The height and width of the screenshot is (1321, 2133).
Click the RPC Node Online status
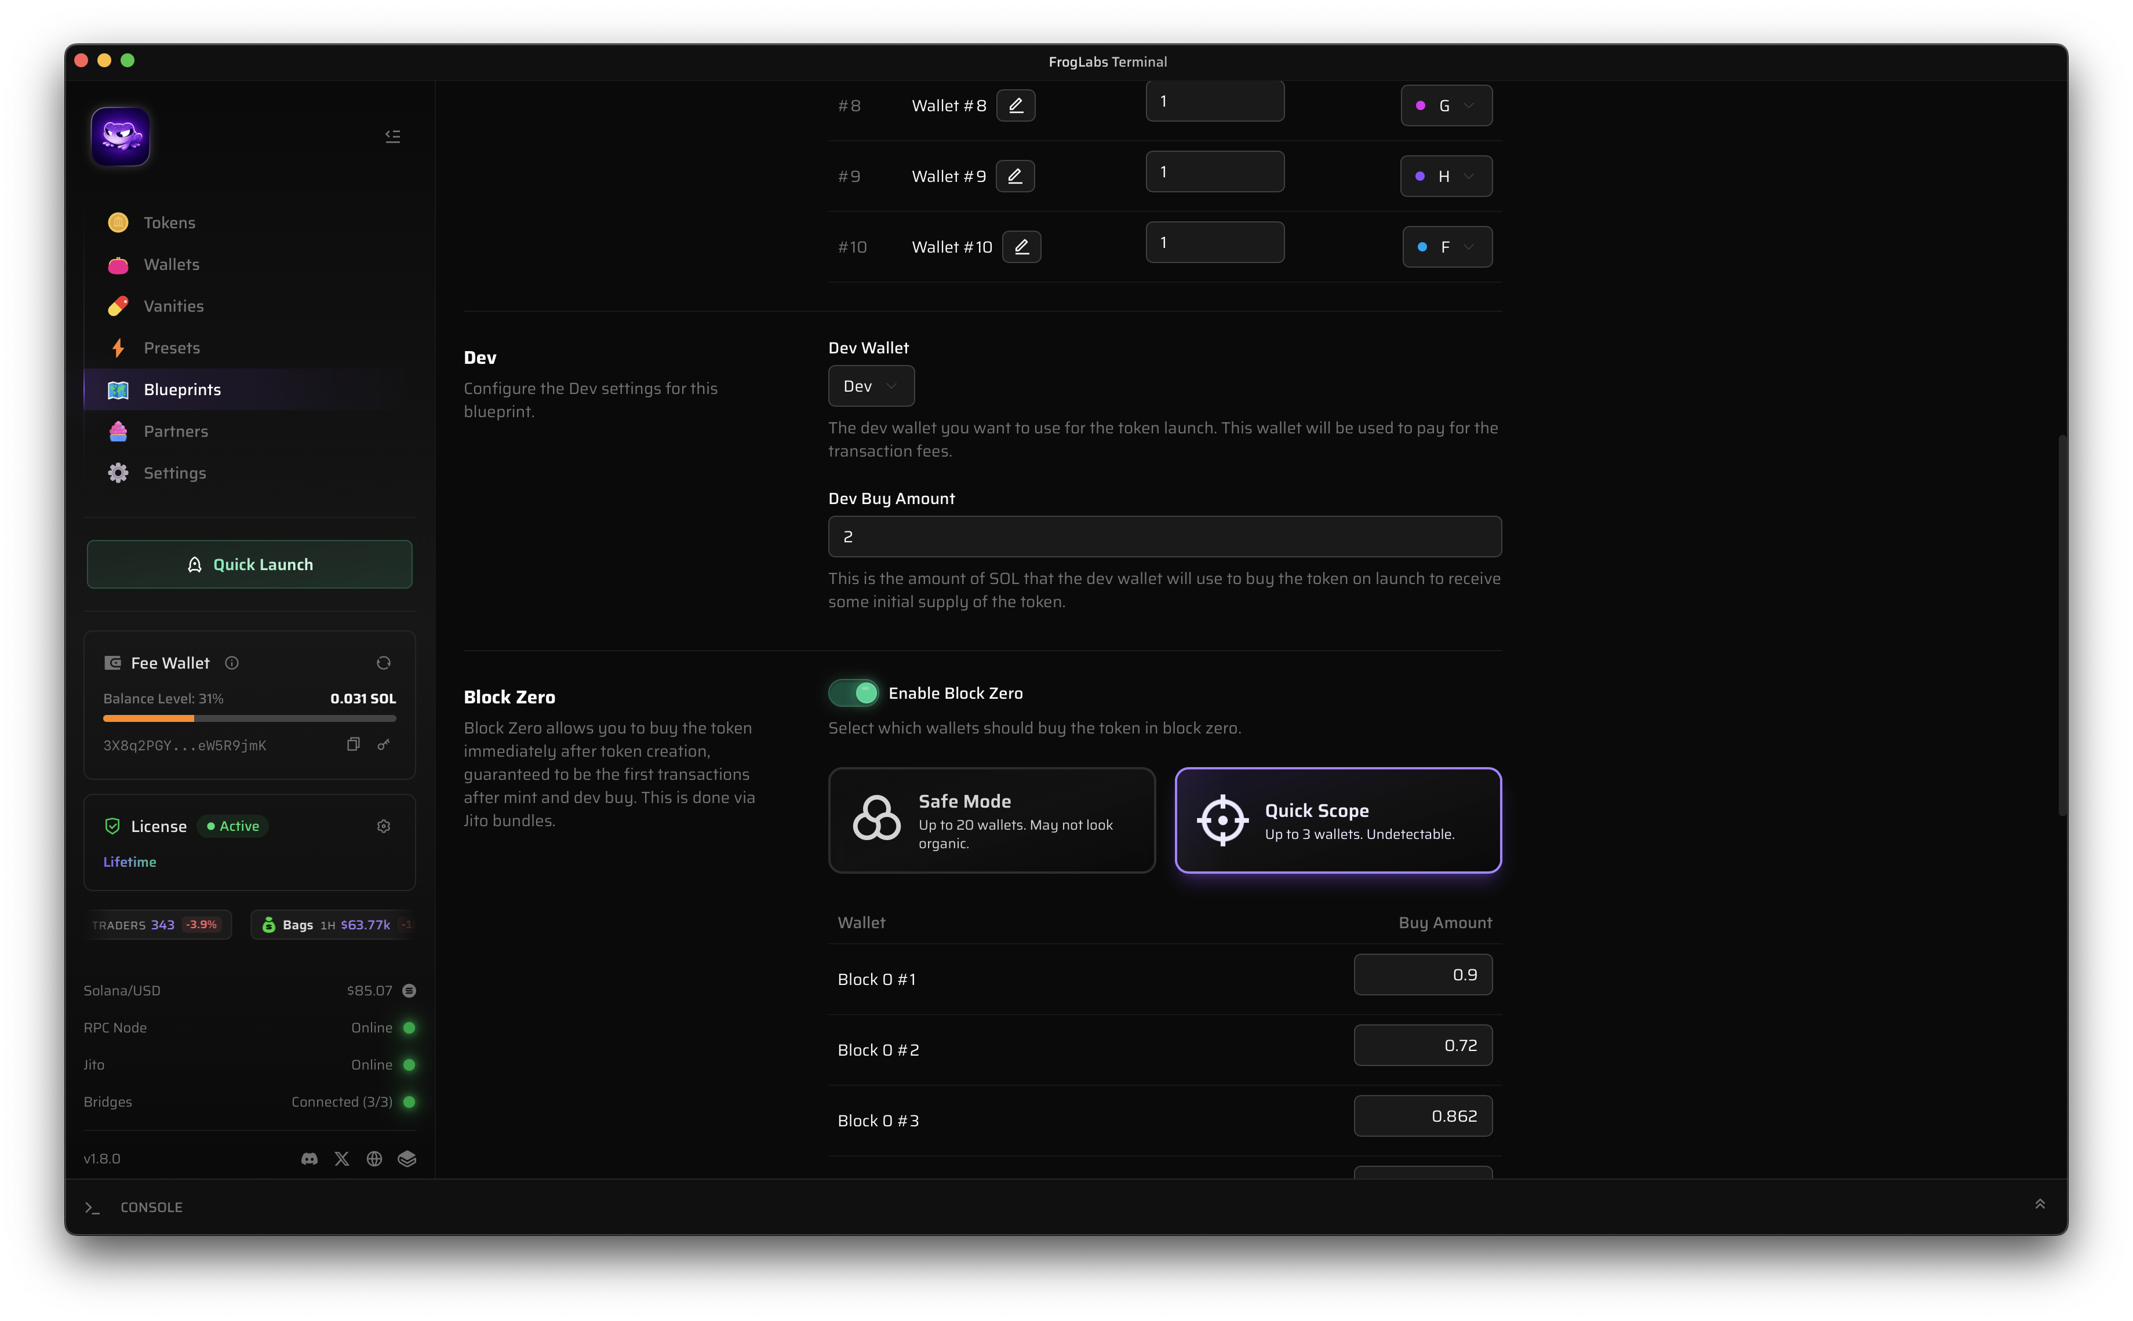pyautogui.click(x=384, y=1027)
